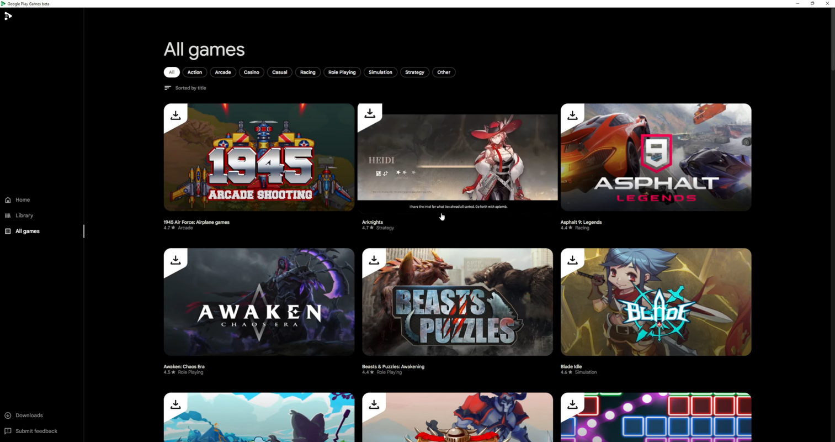Filter games by Racing
835x442 pixels.
(x=308, y=72)
